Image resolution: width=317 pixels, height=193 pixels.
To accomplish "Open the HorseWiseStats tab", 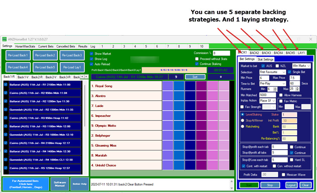I will pyautogui.click(x=25, y=46).
